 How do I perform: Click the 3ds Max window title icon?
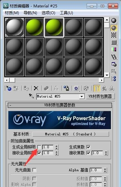coord(6,6)
